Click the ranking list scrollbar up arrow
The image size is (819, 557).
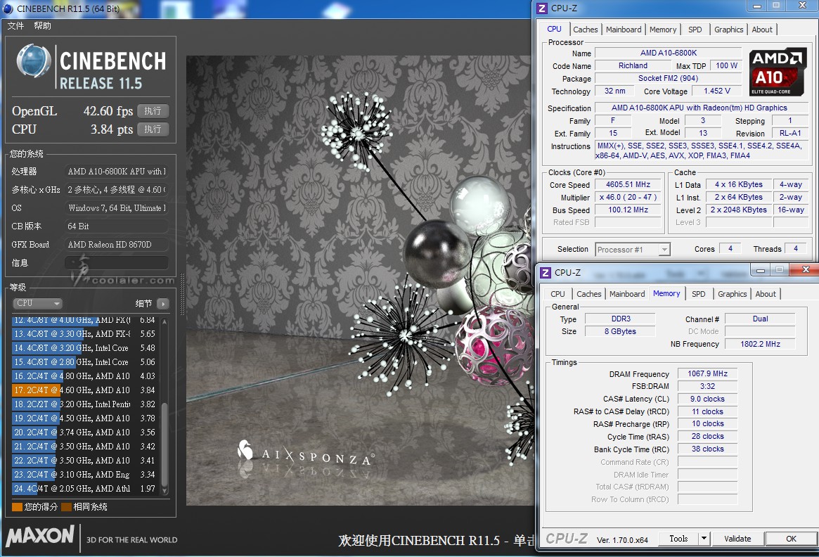[165, 321]
